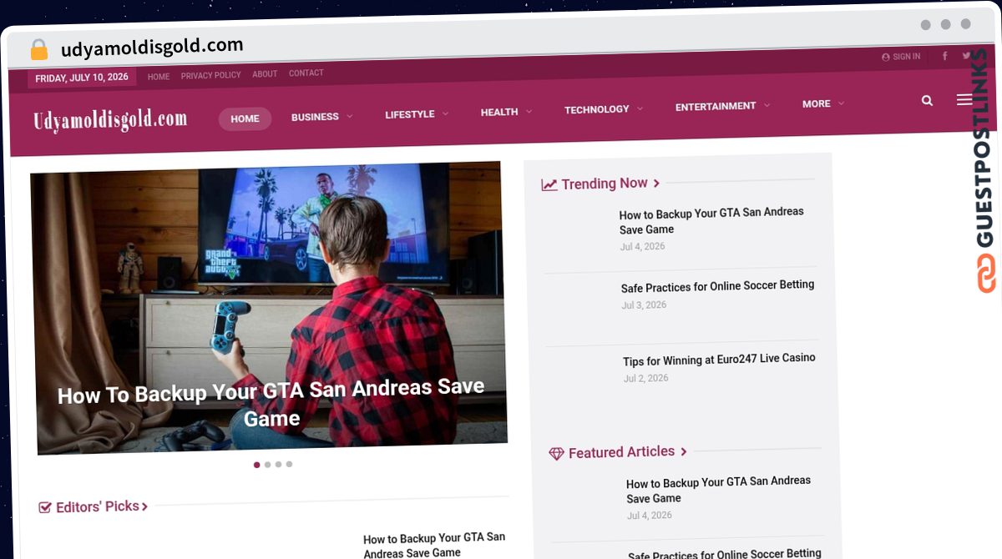The image size is (1002, 559).
Task: Open the hamburger menu icon
Action: (x=964, y=99)
